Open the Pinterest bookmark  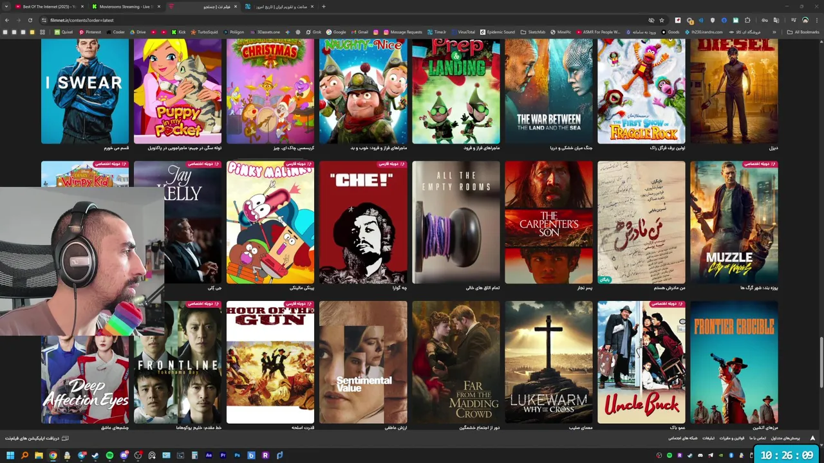90,32
